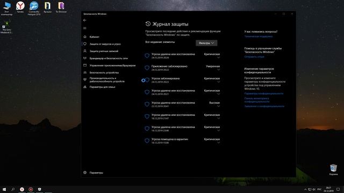Screen dimensions: 344x193
Task: Click shield icon of the Высокая severity entry
Action: tap(147, 104)
